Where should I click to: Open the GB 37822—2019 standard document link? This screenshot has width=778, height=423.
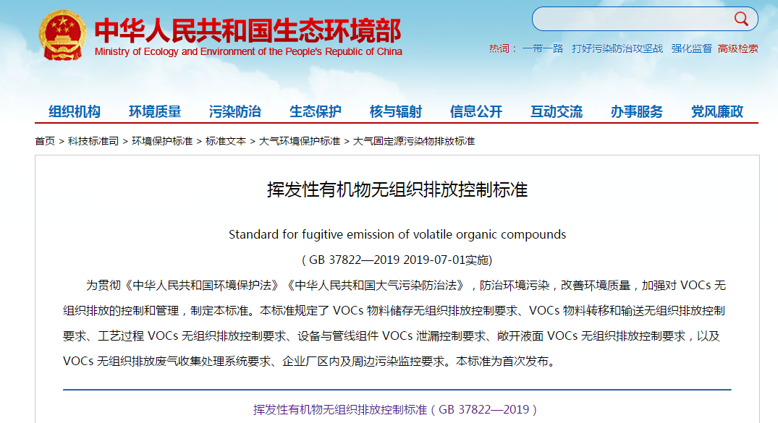(389, 408)
